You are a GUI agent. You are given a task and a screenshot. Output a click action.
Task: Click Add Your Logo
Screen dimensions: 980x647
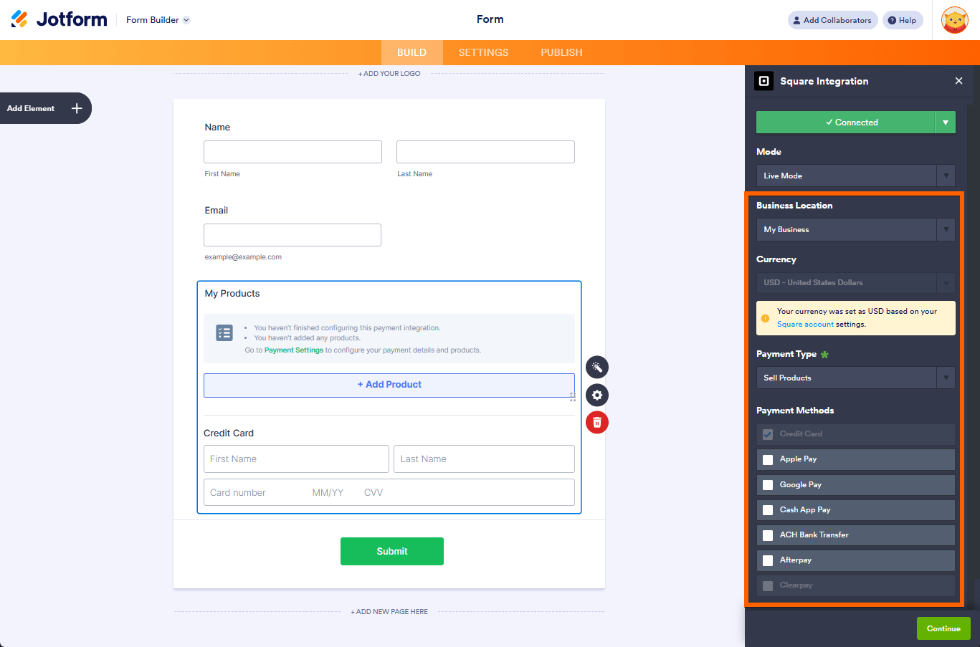coord(389,74)
